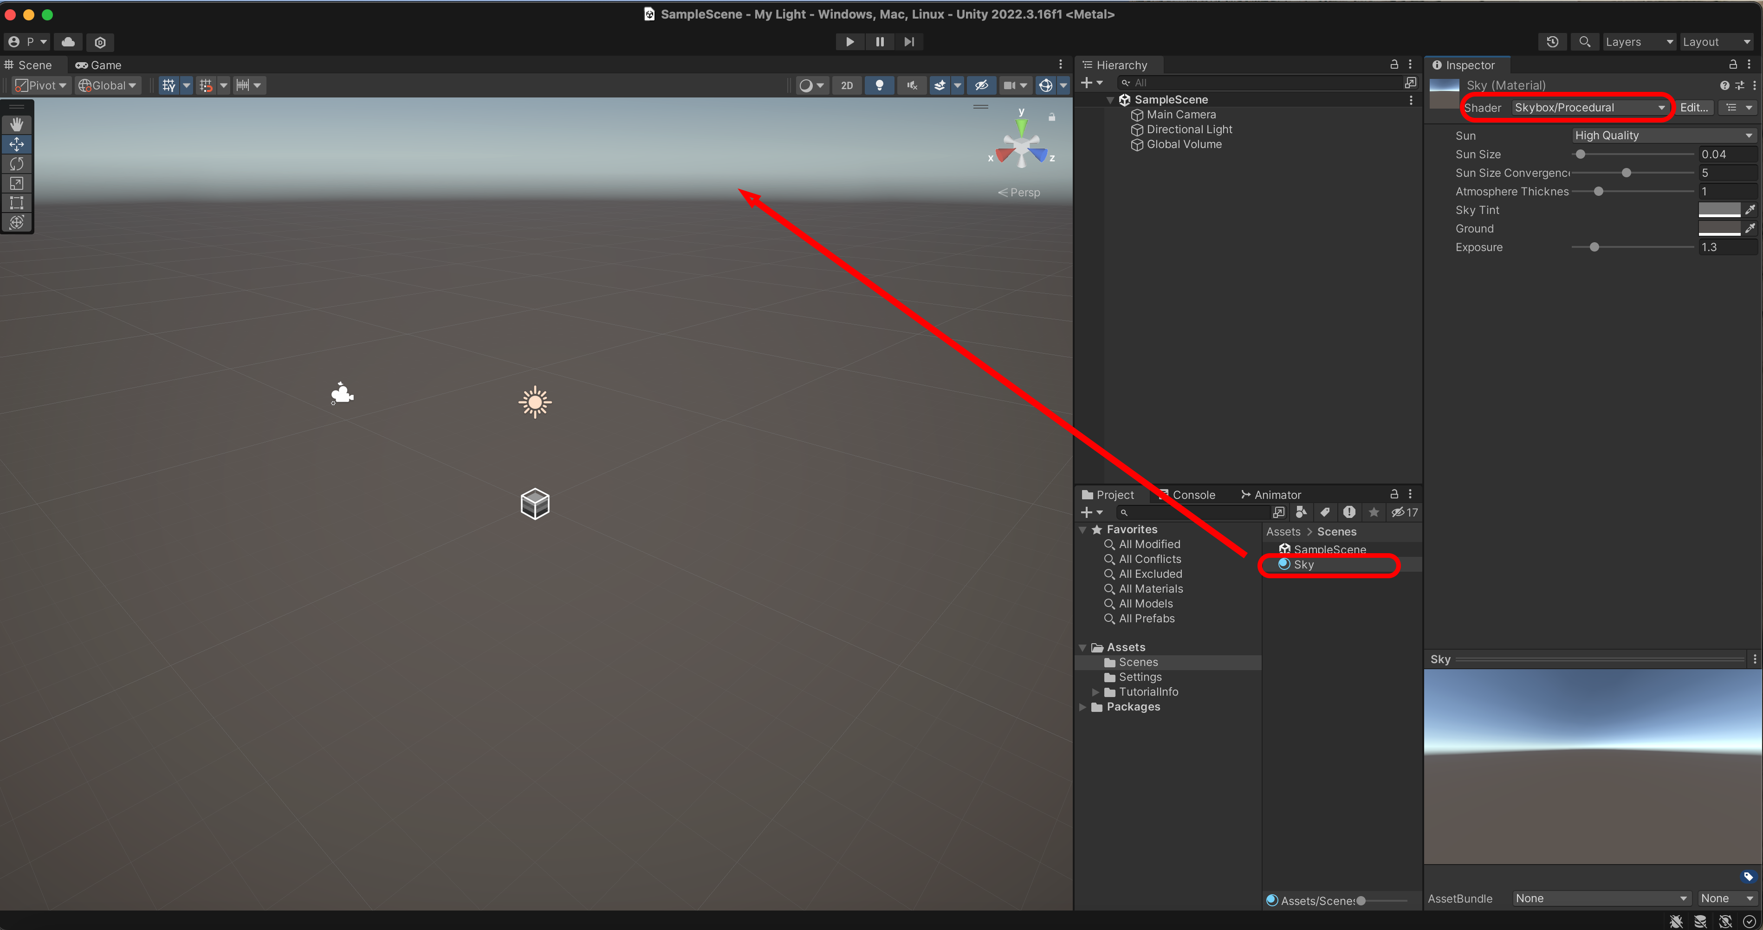Click the cloud services icon
Viewport: 1763px width, 930px height.
pos(68,42)
